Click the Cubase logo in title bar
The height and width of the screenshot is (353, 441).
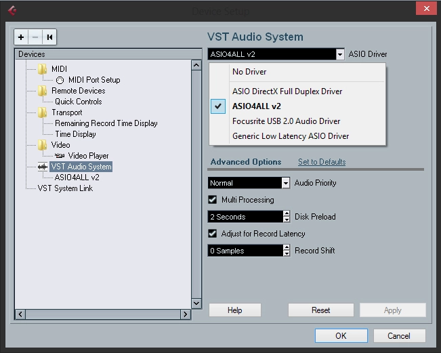12,11
